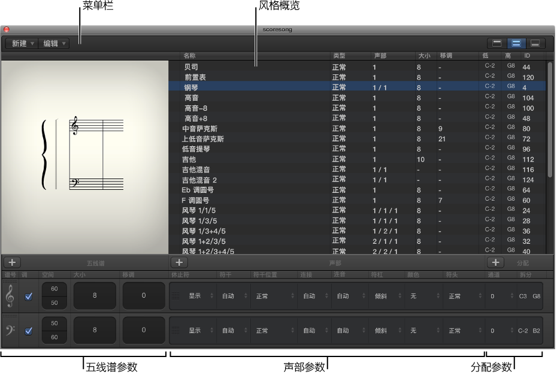
Task: Open the 编辑 menu
Action: 54,43
